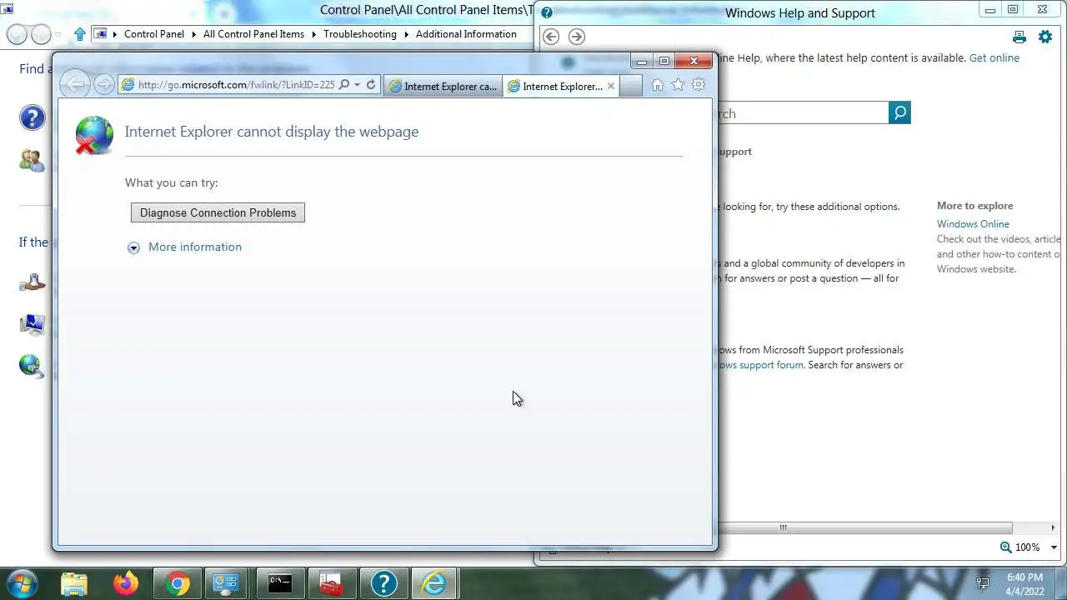Click Control Panel up-level arrow
1067x600 pixels.
click(80, 34)
